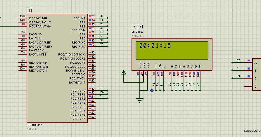Screen dimensions: 261x137
Task: Click the RS net label at U1 pin 19
Action: pos(101,88)
